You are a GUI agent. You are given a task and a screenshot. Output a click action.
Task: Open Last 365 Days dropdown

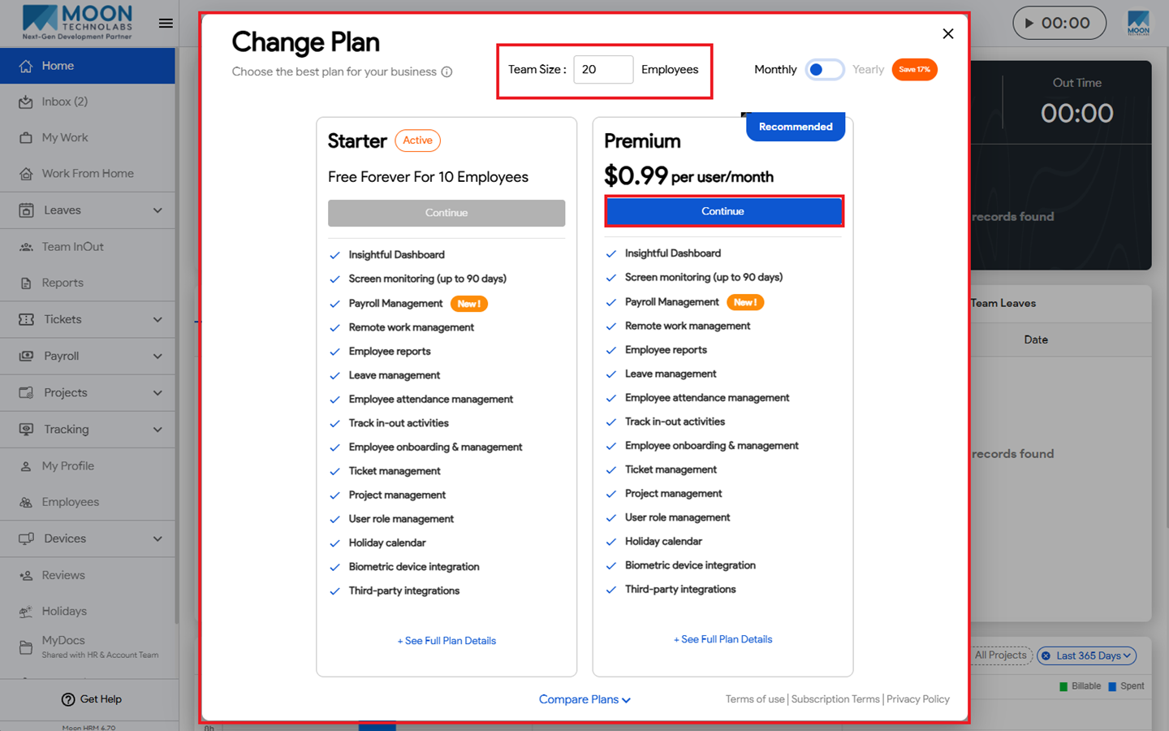point(1087,655)
